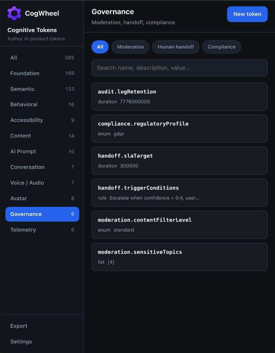Screen dimensions: 275x353
Task: Open the moderation.sensitiveTopics token card
Action: point(179,257)
